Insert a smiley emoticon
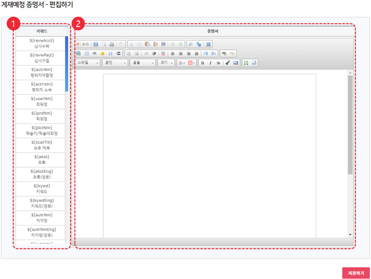 102,54
